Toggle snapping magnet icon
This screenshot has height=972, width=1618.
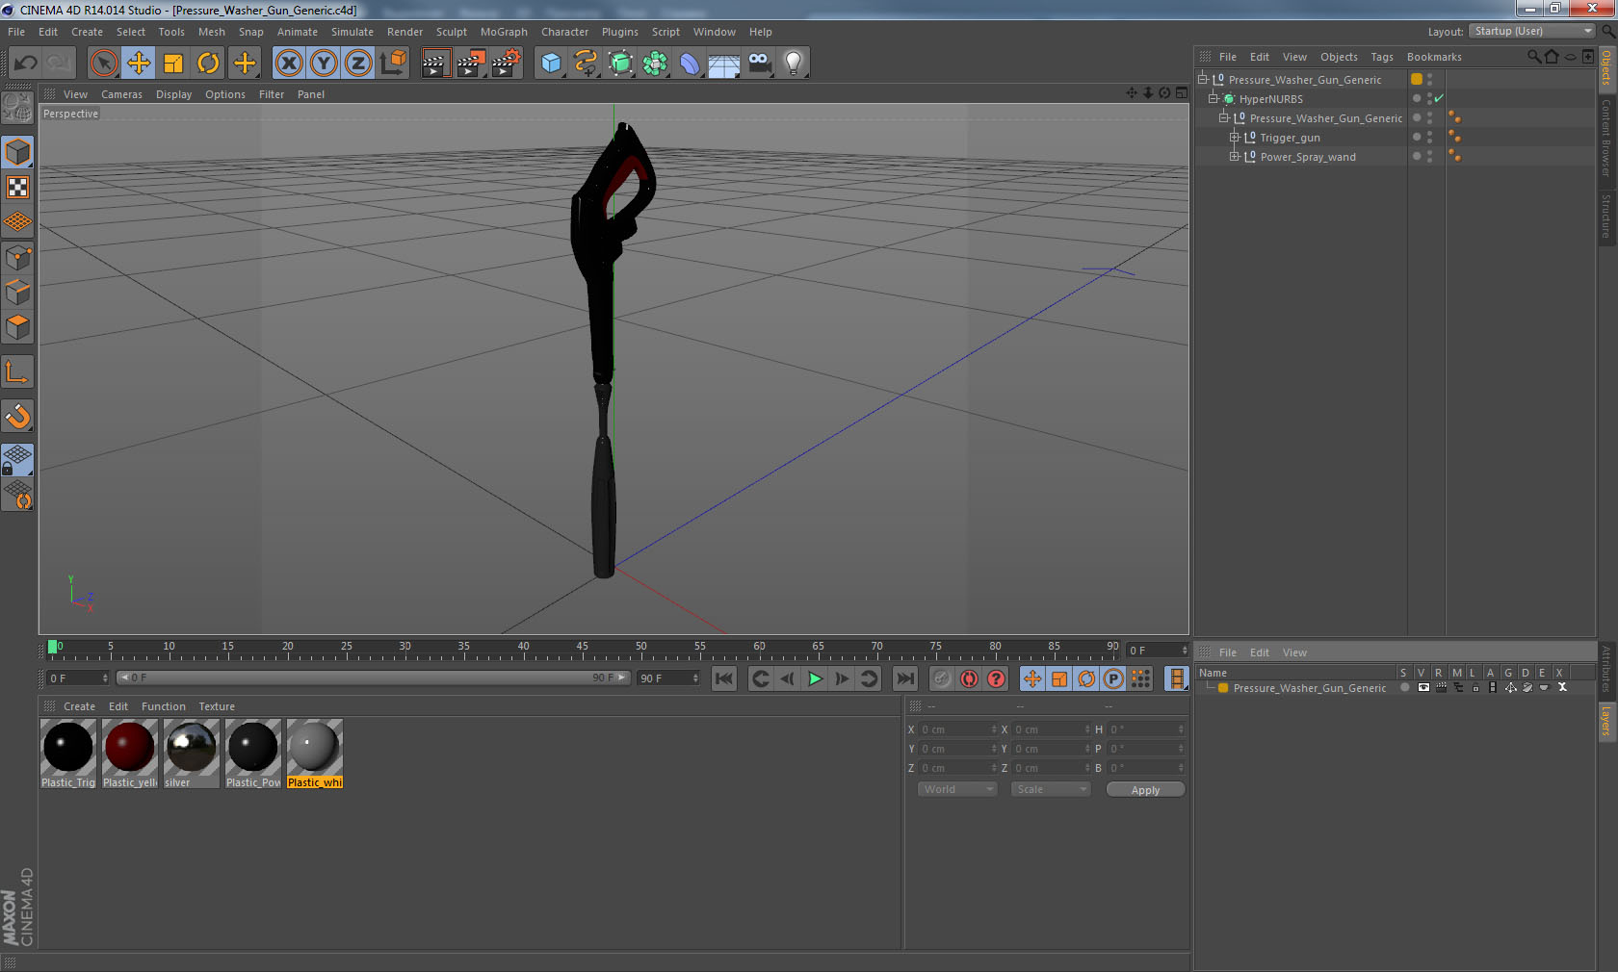tap(17, 416)
